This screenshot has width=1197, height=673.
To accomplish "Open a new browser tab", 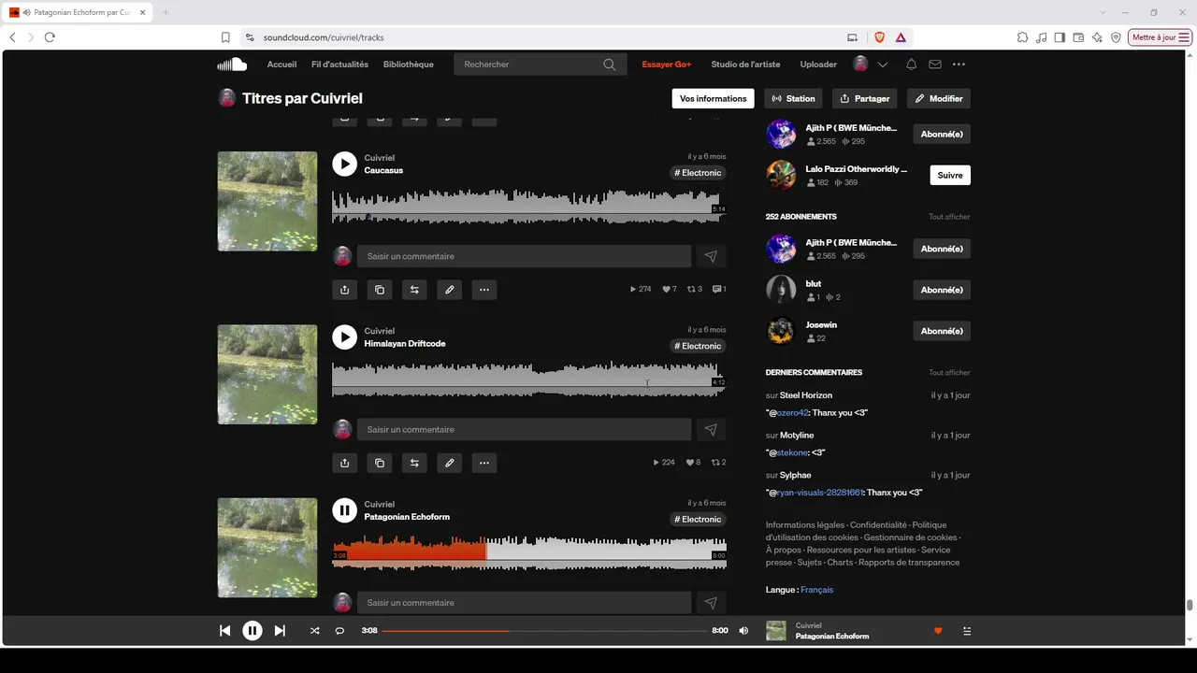I will [x=166, y=12].
